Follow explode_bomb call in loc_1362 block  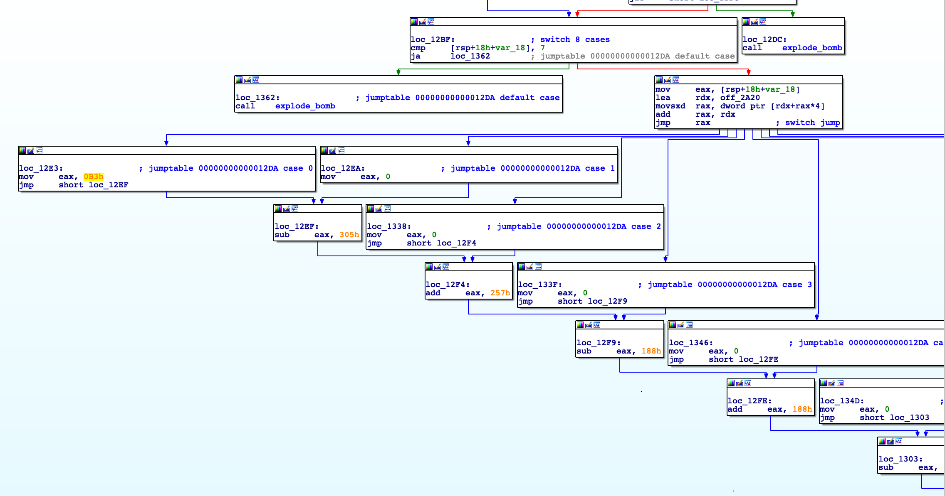point(305,106)
